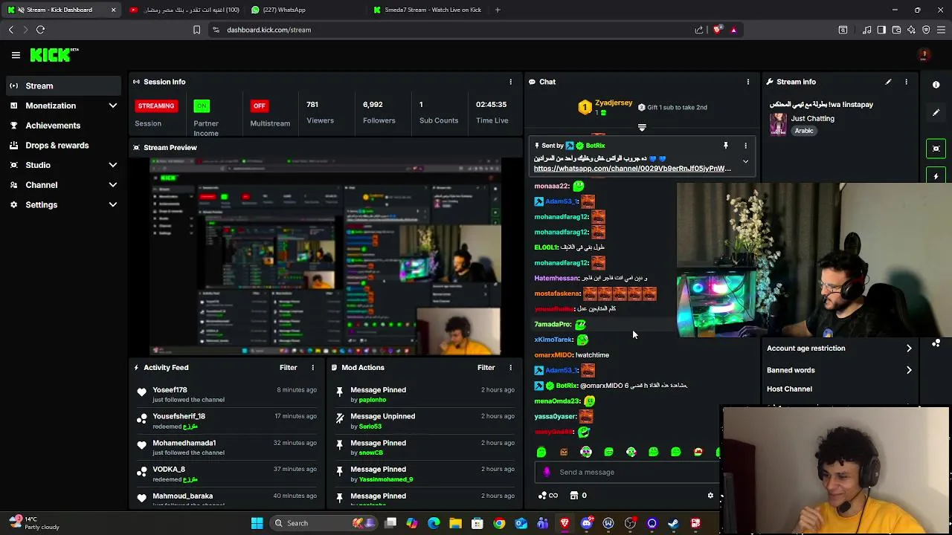Image resolution: width=952 pixels, height=535 pixels.
Task: Open the Activity Feed Filter
Action: click(x=288, y=367)
